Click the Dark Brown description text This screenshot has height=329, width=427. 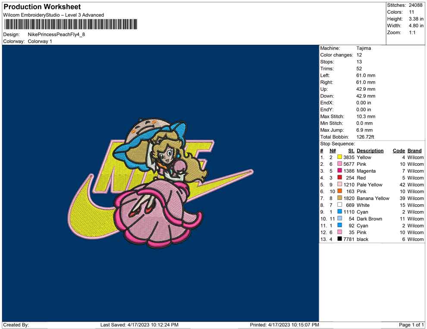(369, 218)
